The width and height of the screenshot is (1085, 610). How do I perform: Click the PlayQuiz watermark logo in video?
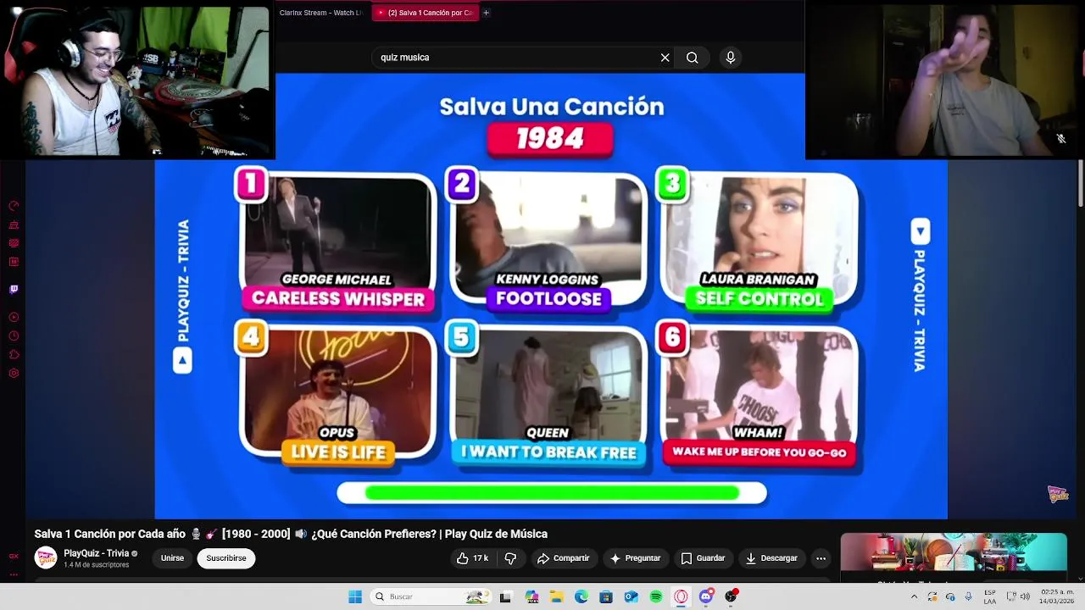[1058, 495]
